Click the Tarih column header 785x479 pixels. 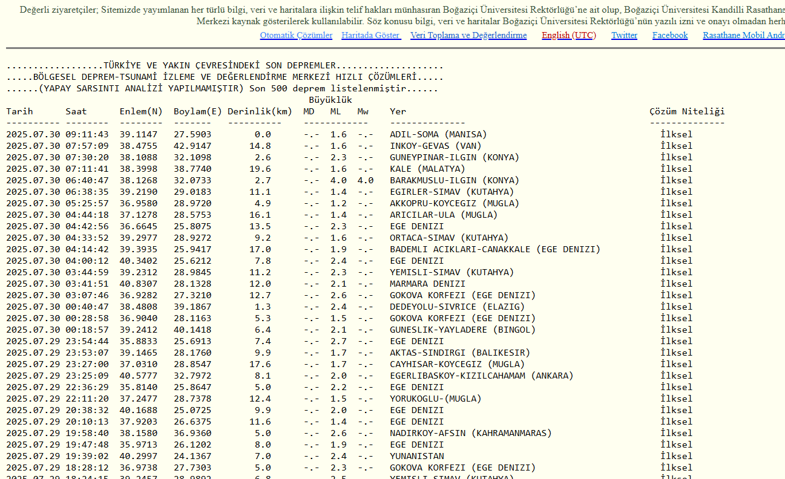pos(20,111)
